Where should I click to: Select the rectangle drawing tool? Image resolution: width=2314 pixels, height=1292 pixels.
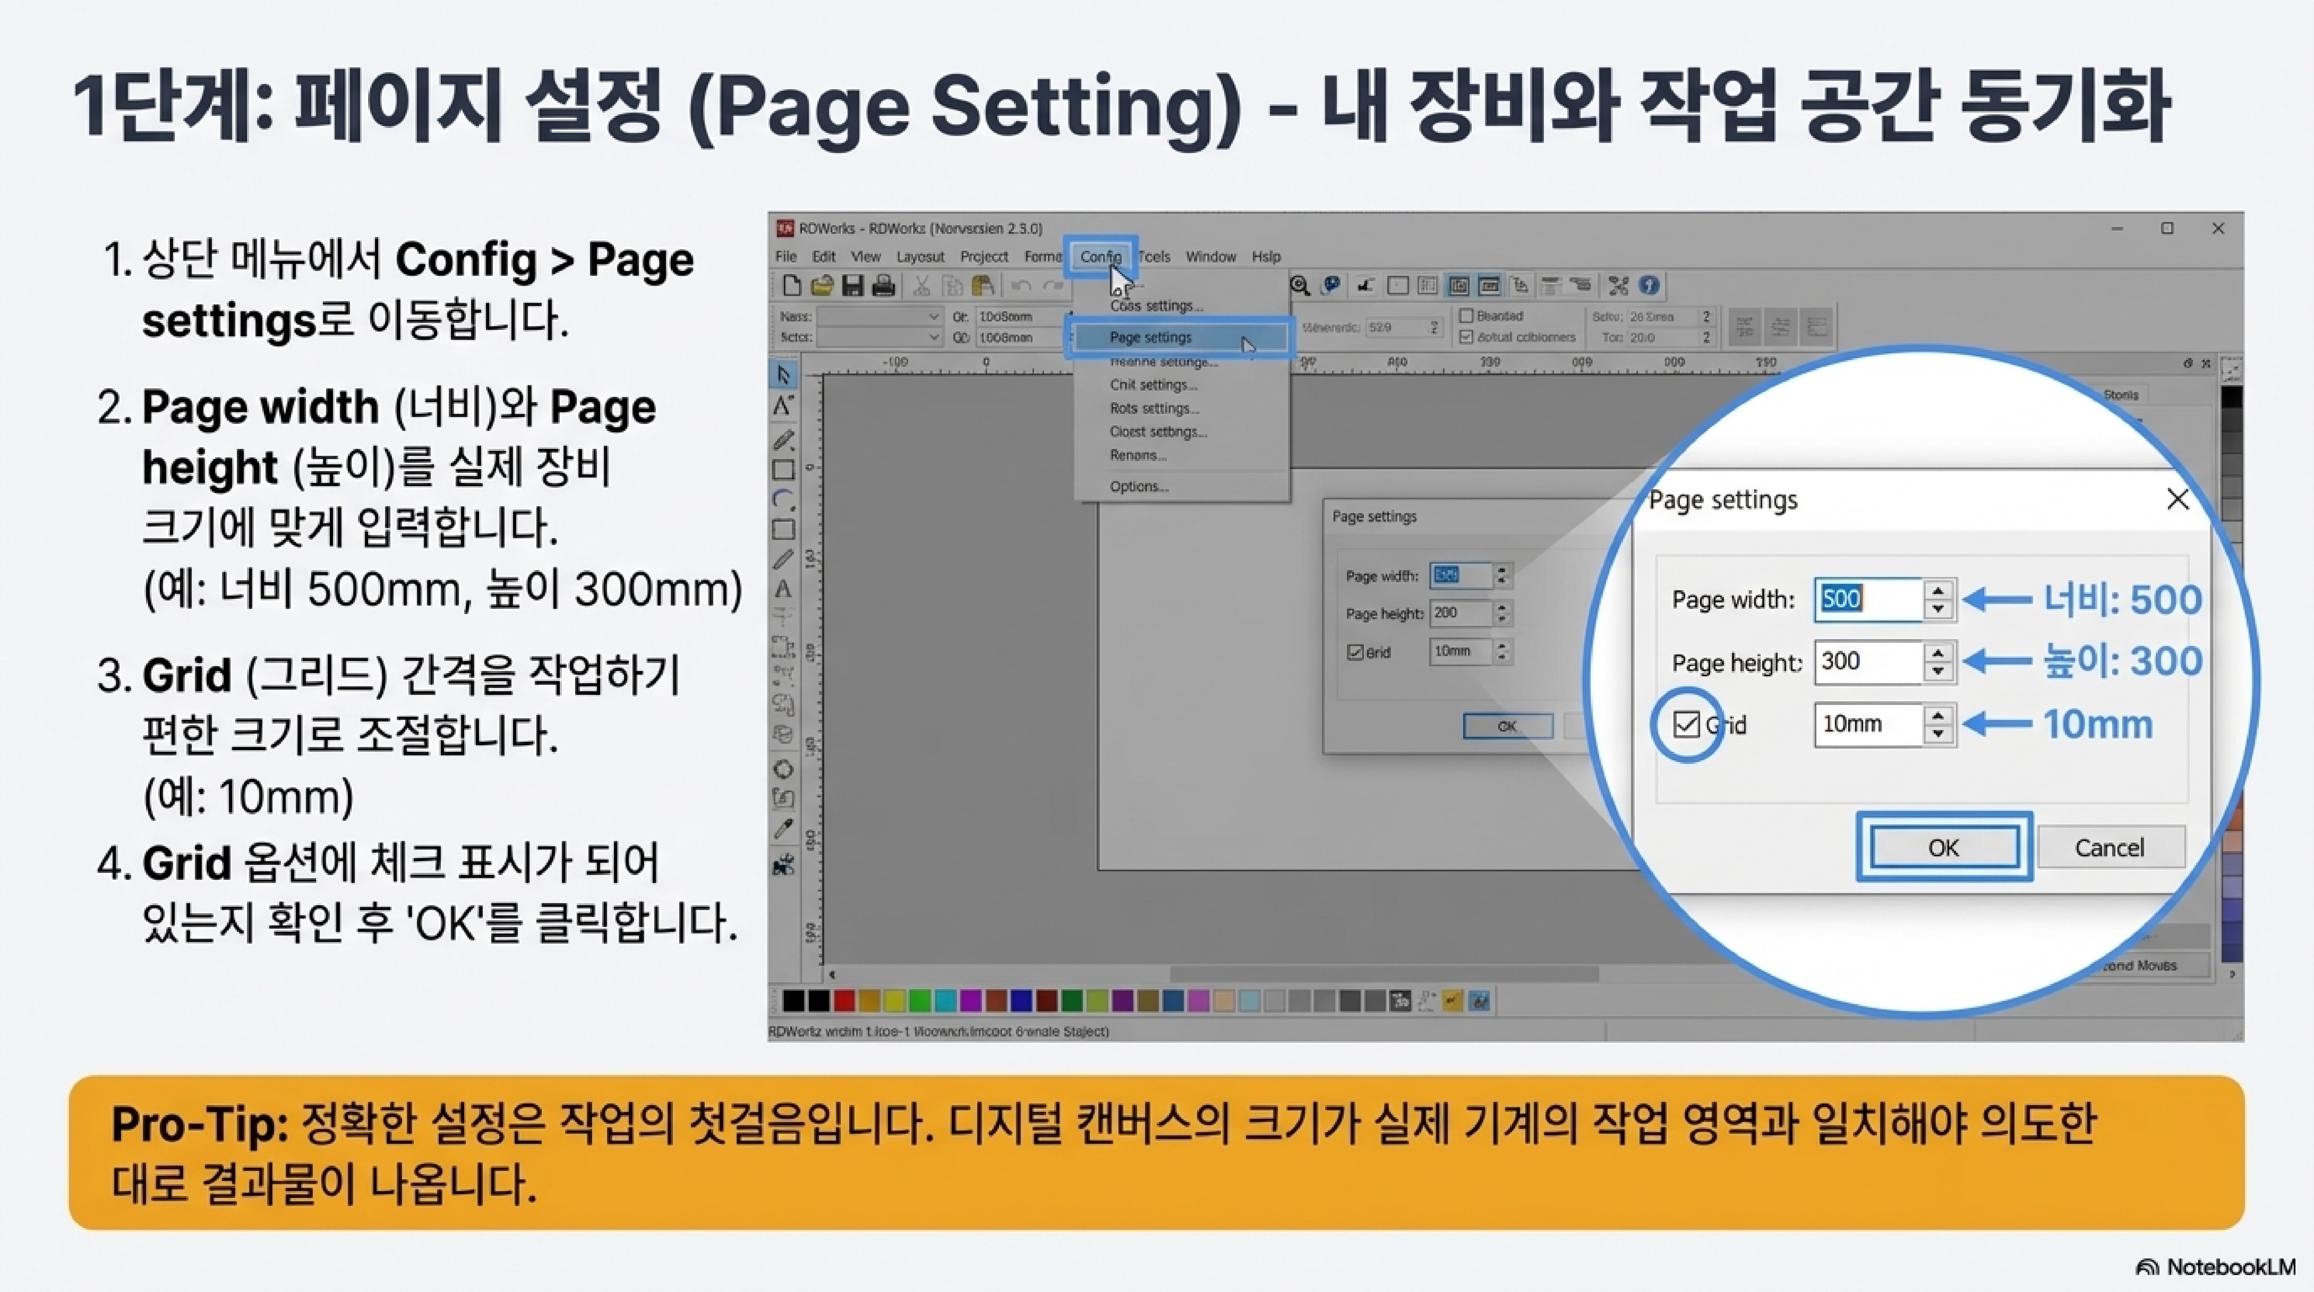[x=783, y=470]
